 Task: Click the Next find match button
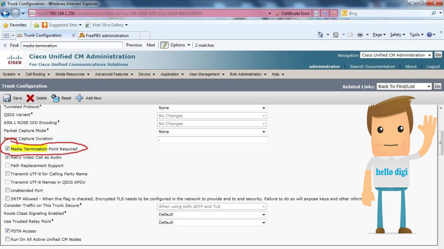[150, 45]
